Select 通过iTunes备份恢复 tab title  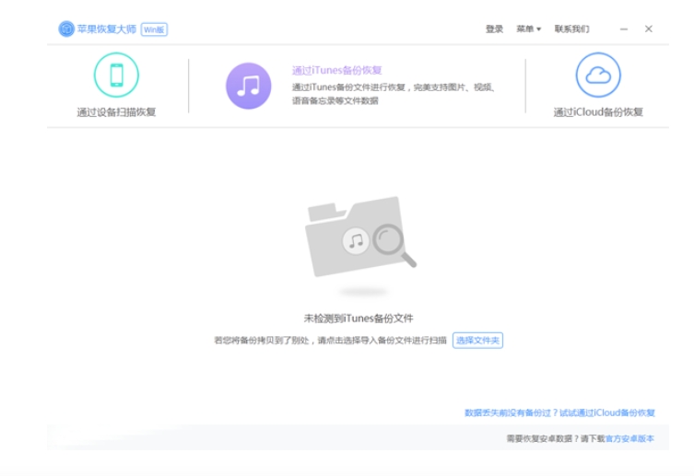click(336, 70)
